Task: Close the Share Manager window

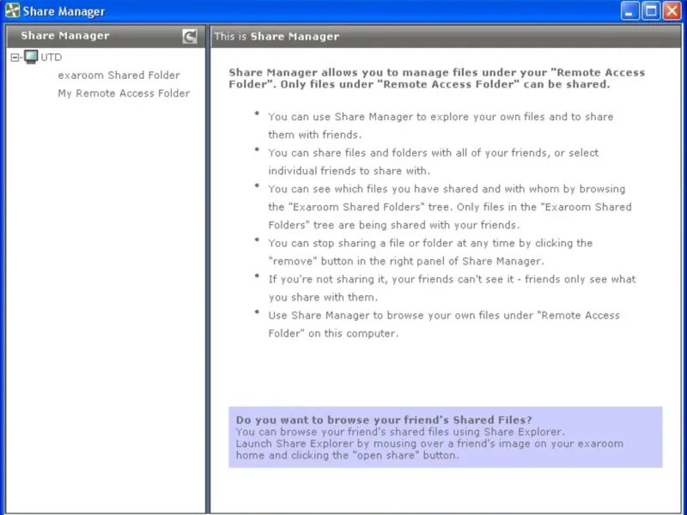Action: 672,11
